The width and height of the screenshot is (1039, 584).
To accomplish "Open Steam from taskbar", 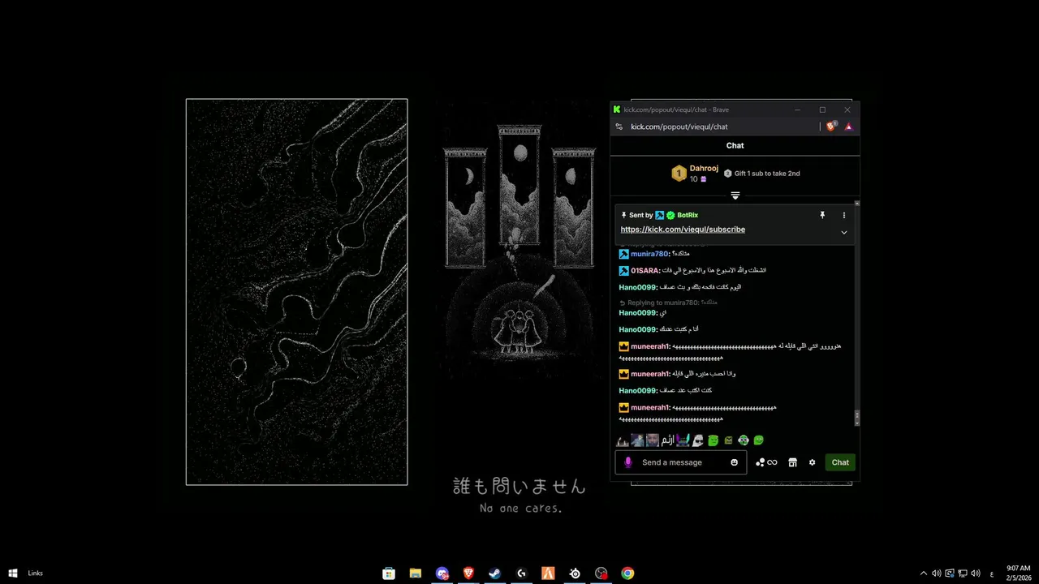I will 494,573.
